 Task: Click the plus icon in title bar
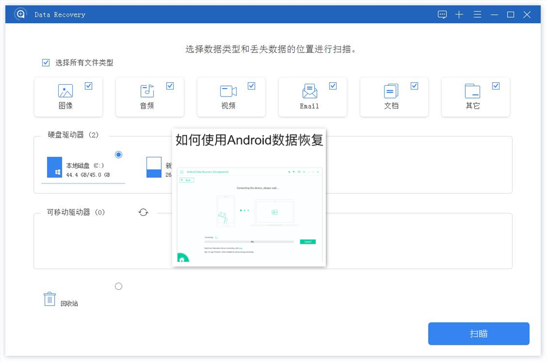point(459,14)
